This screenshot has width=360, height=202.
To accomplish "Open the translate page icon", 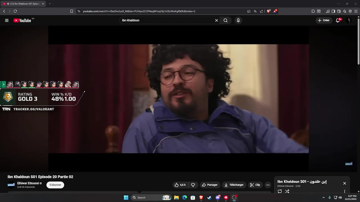I will pyautogui.click(x=255, y=11).
